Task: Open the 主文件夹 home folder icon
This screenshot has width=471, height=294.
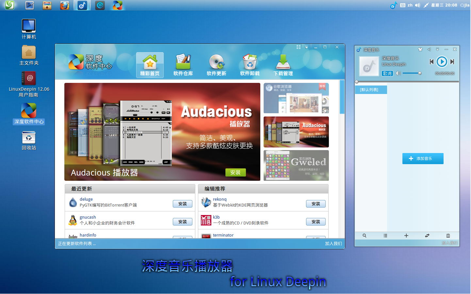Action: click(x=29, y=55)
